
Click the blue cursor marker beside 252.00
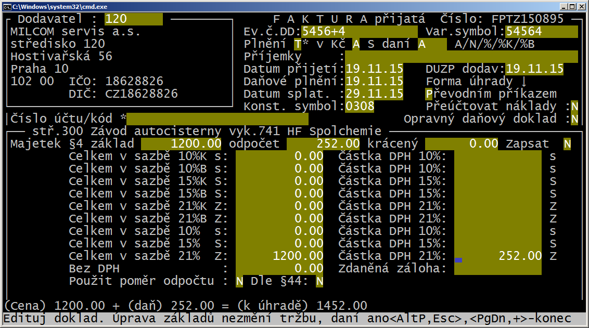[458, 260]
